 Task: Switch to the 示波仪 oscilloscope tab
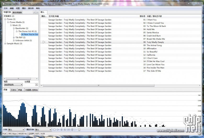coord(14,90)
